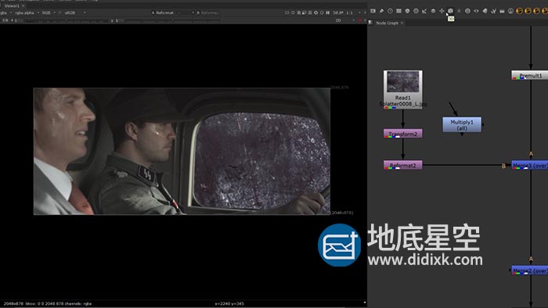Open the Channel nodes toolbar menu
Screen dimensions: 548x308
398,11
